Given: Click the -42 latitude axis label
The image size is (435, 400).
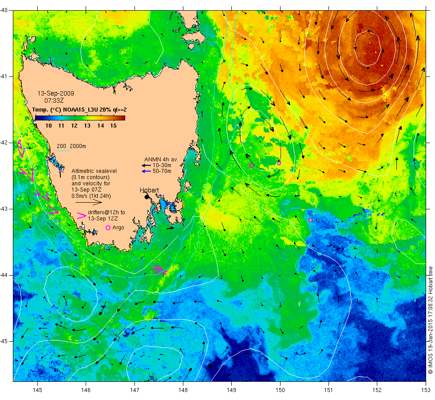Looking at the screenshot, I should coord(4,143).
